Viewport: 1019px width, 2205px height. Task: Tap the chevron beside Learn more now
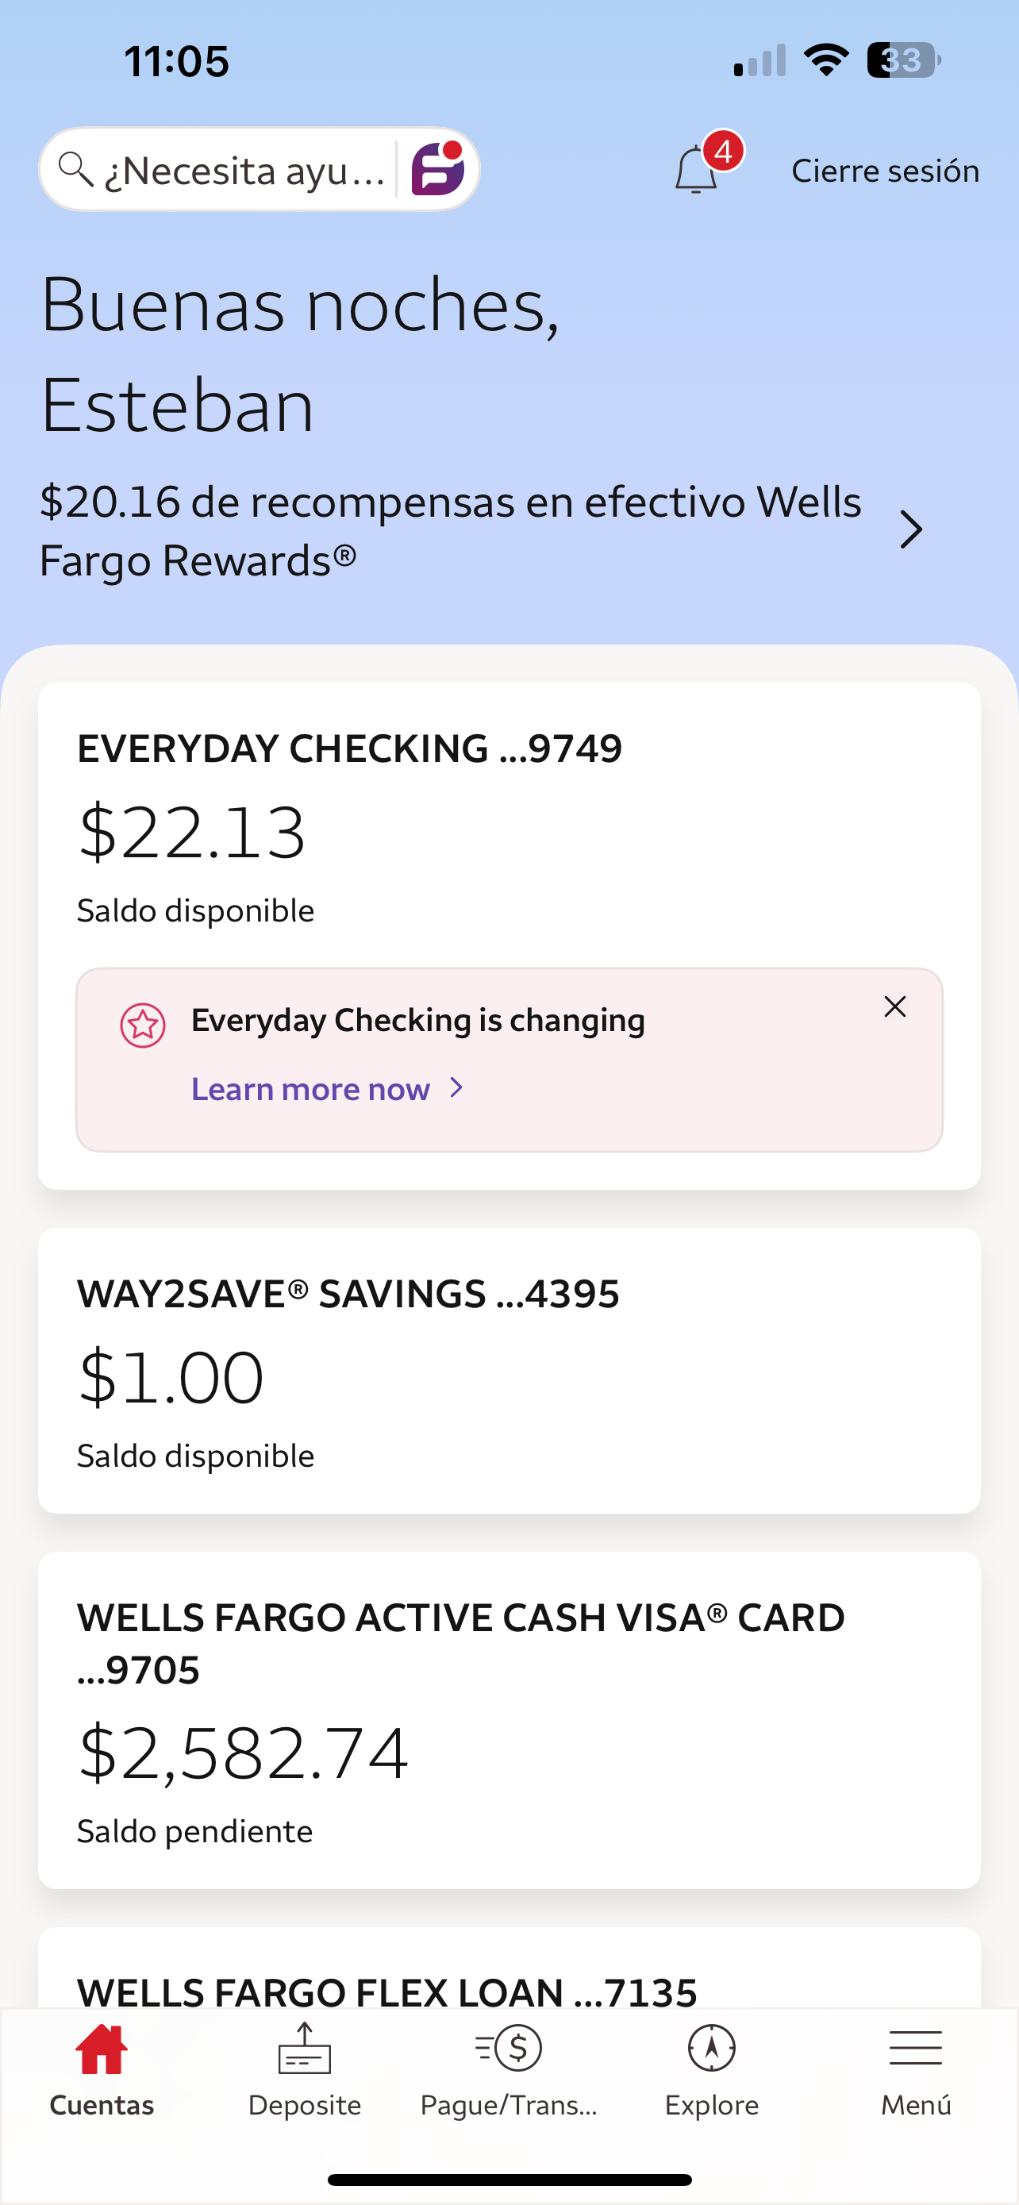click(457, 1088)
